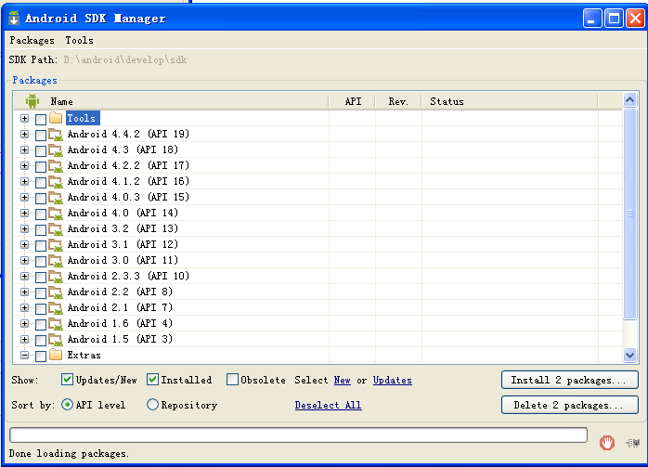The width and height of the screenshot is (648, 467).
Task: Click the Deselect All link
Action: point(328,405)
